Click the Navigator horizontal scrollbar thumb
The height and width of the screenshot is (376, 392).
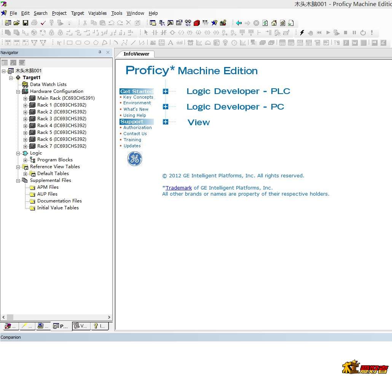click(x=10, y=317)
